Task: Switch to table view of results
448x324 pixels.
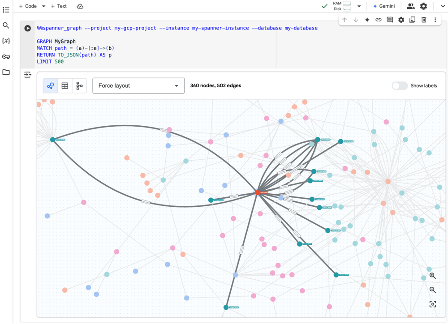Action: pos(65,86)
